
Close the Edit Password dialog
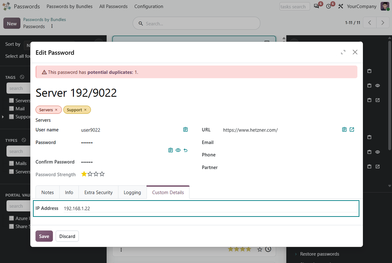[x=355, y=52]
